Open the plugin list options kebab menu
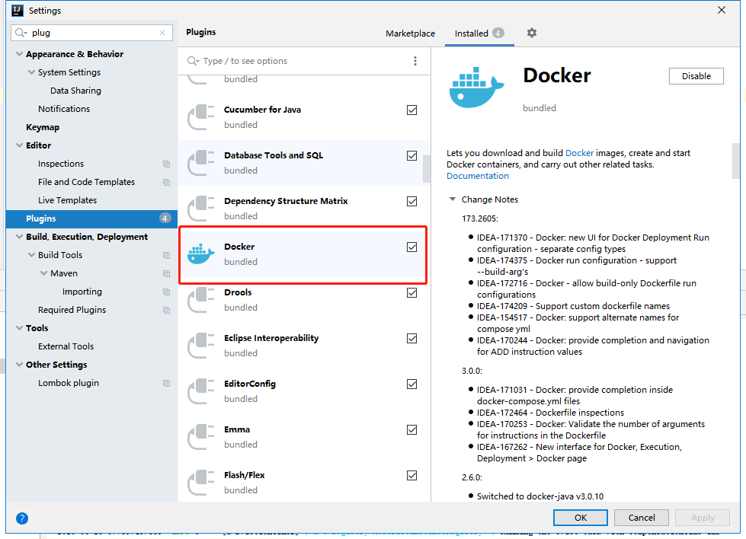This screenshot has width=746, height=539. (x=415, y=61)
